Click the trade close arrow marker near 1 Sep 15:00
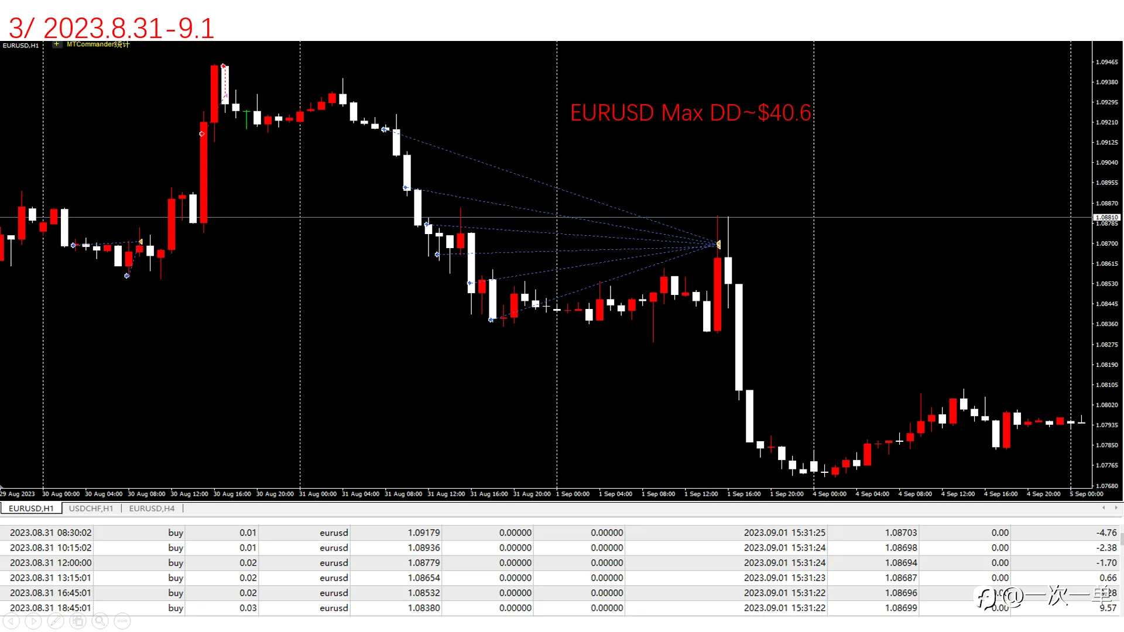The width and height of the screenshot is (1124, 632). 718,244
